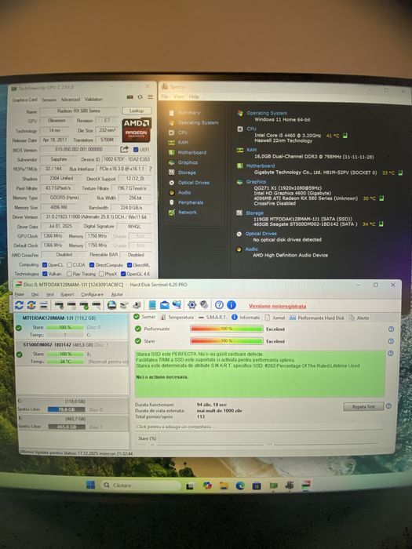The image size is (412, 549).
Task: Switch to the Performante Hard Disk tab
Action: pos(317,318)
